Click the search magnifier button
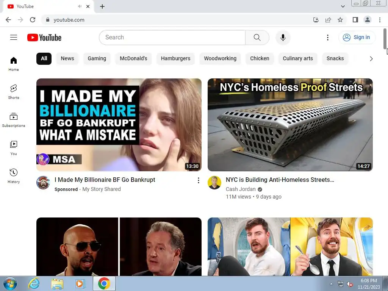Screen dimensions: 388x291 point(257,38)
